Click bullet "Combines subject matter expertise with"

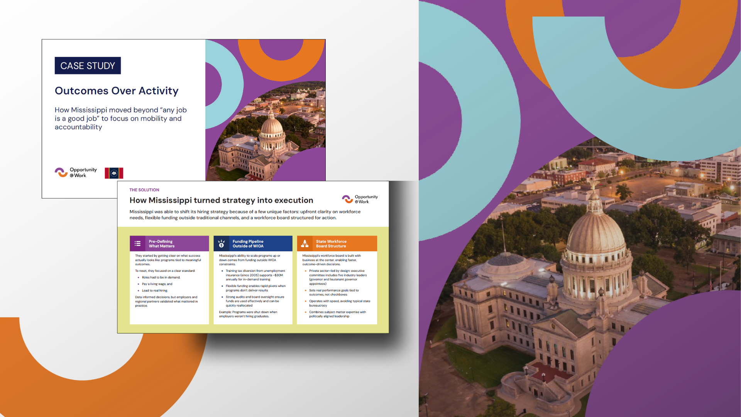(x=338, y=314)
